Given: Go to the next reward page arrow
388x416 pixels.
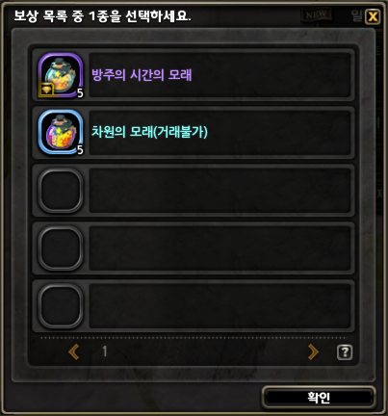Looking at the screenshot, I should 313,351.
